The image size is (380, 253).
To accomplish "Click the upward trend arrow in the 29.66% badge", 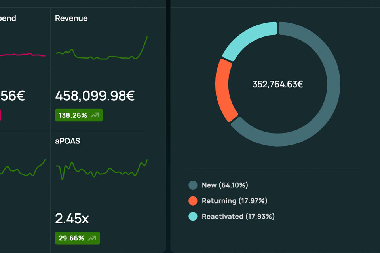I will (92, 238).
